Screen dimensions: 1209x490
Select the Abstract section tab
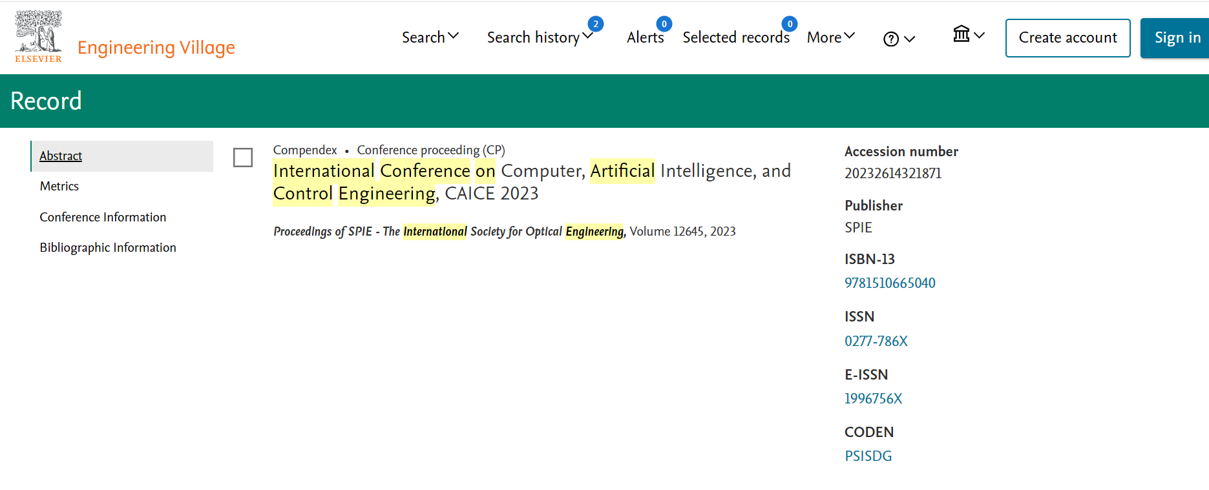click(61, 156)
